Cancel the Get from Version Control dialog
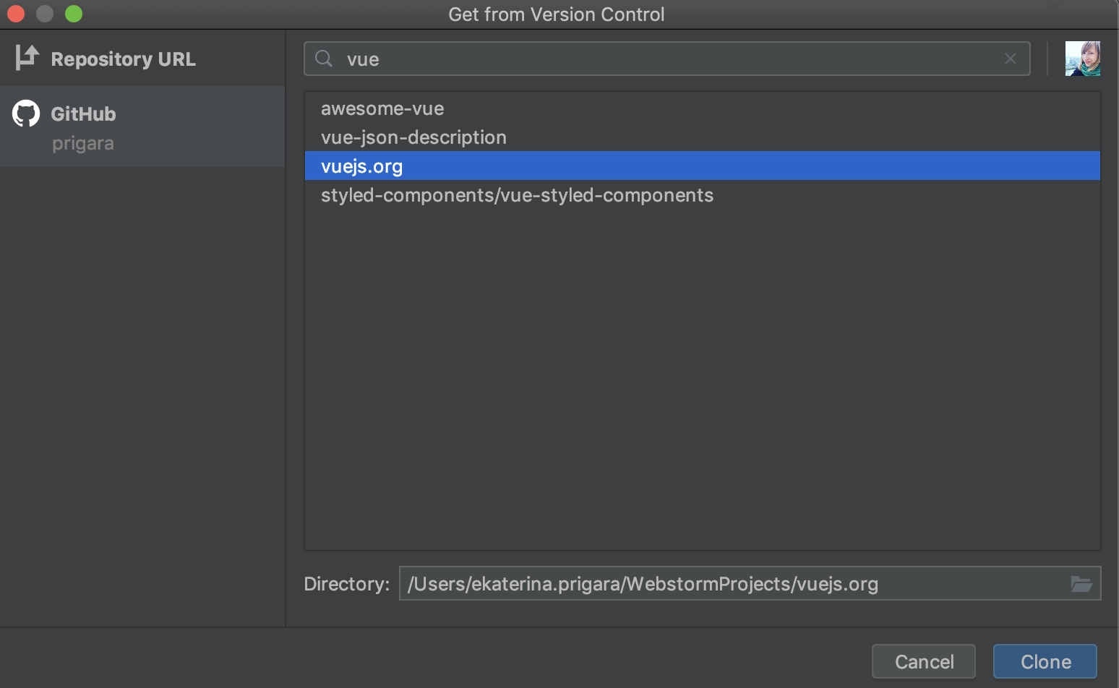 click(x=924, y=661)
